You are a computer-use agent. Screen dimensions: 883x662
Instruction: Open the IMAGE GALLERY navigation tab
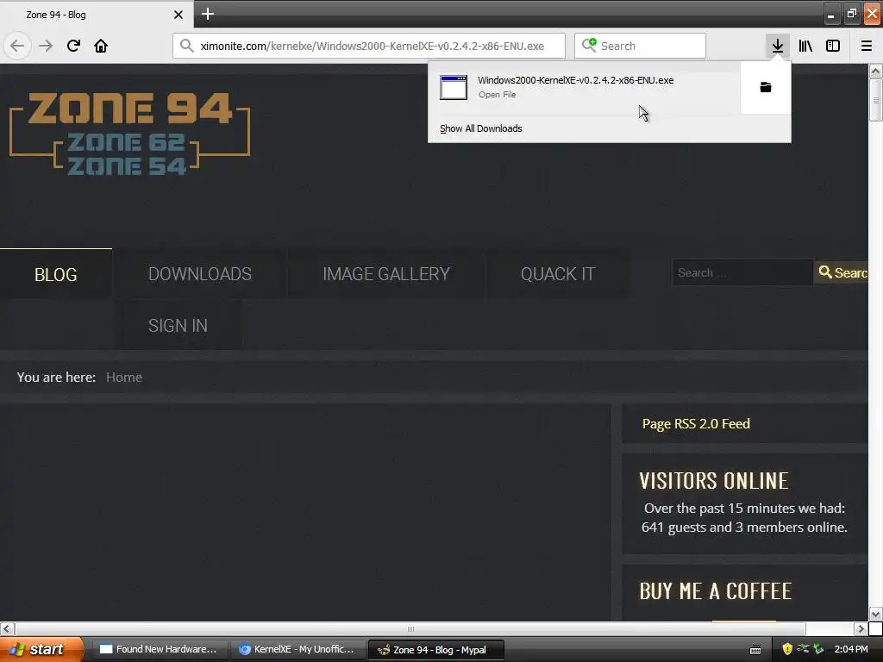click(386, 274)
